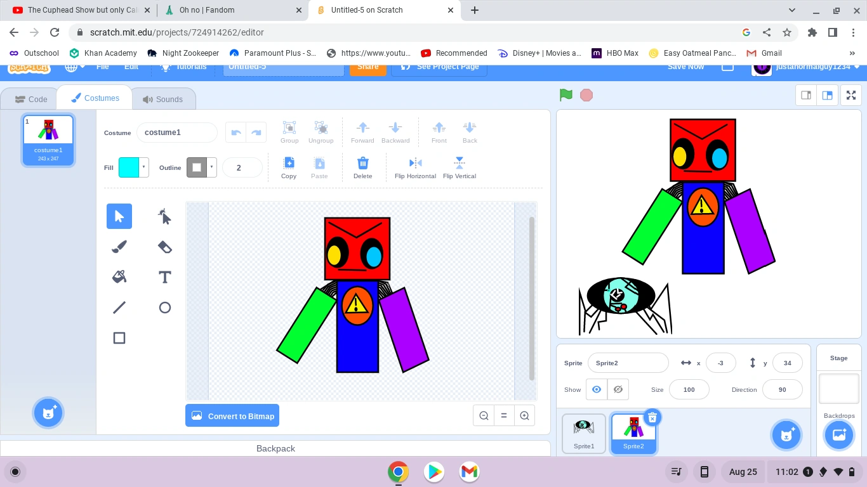Open the Choose a Sprite cat button

(x=786, y=435)
